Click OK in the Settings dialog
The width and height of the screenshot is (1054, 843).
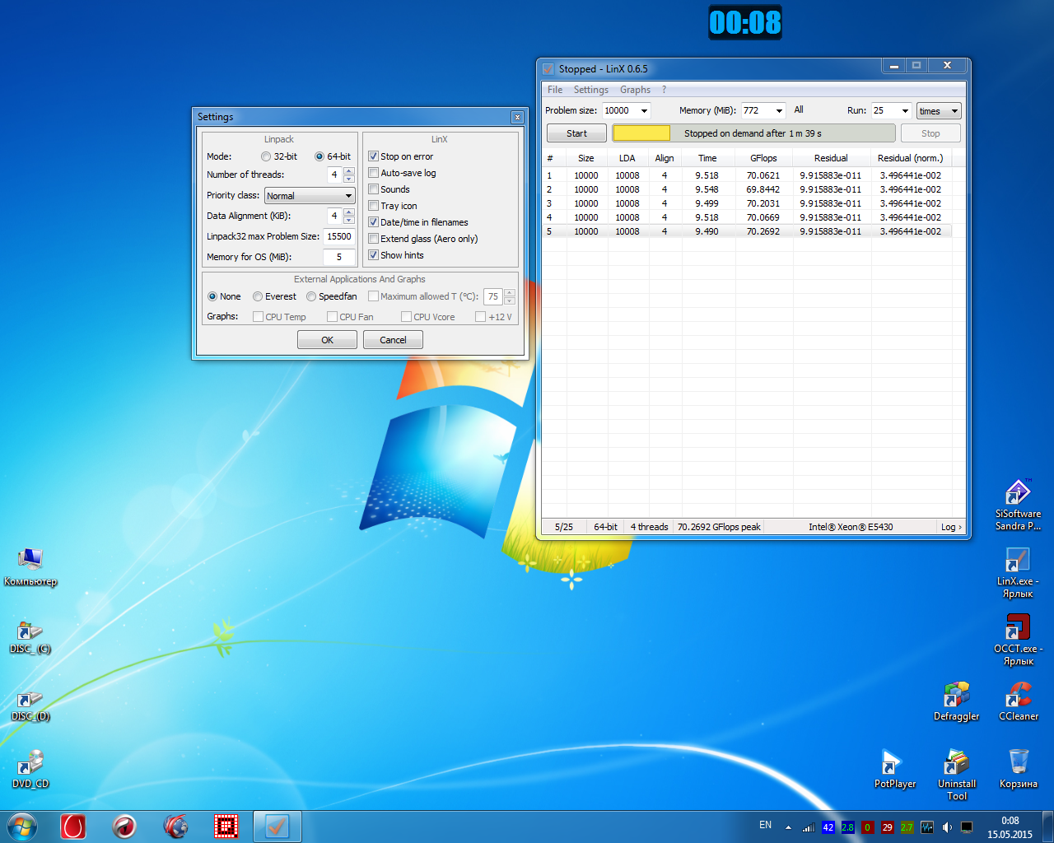point(327,340)
